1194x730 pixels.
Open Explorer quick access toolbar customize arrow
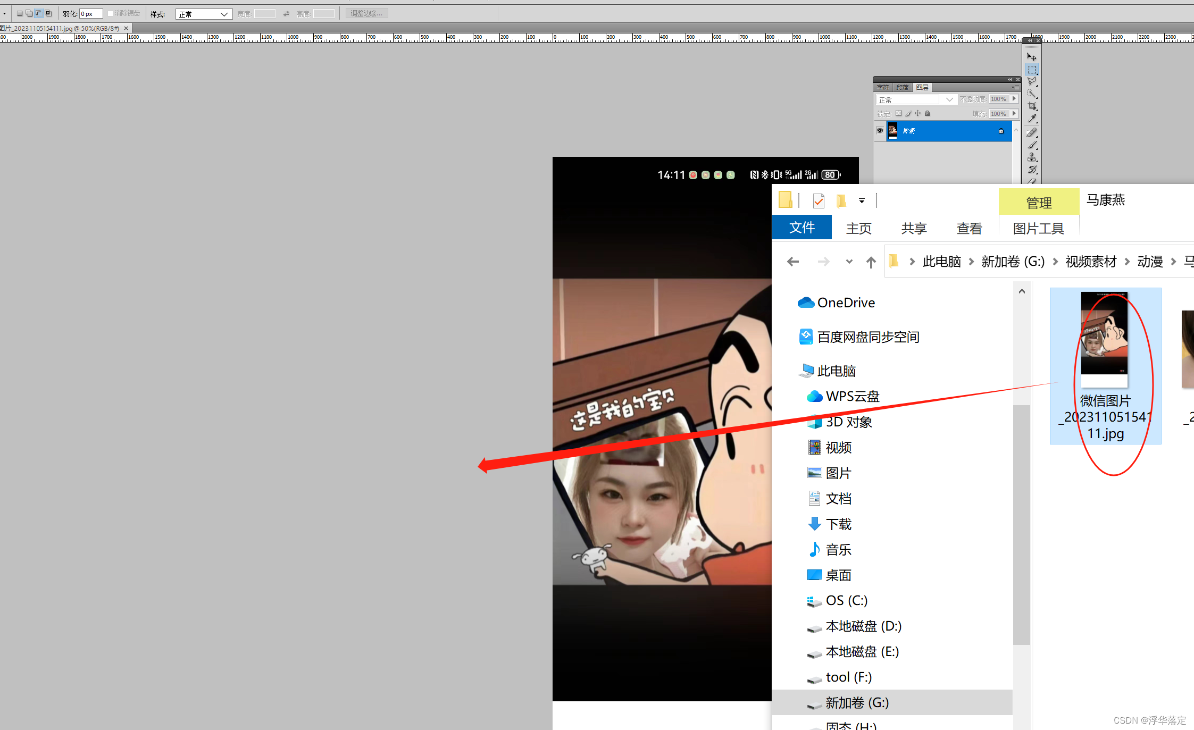click(862, 201)
